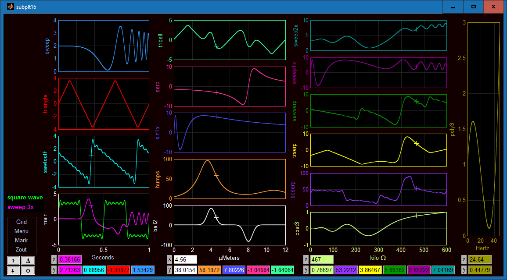Click the Zout button

[x=22, y=249]
